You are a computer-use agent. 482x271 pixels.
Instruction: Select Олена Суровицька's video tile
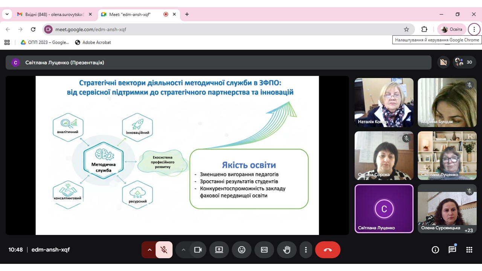click(x=447, y=209)
